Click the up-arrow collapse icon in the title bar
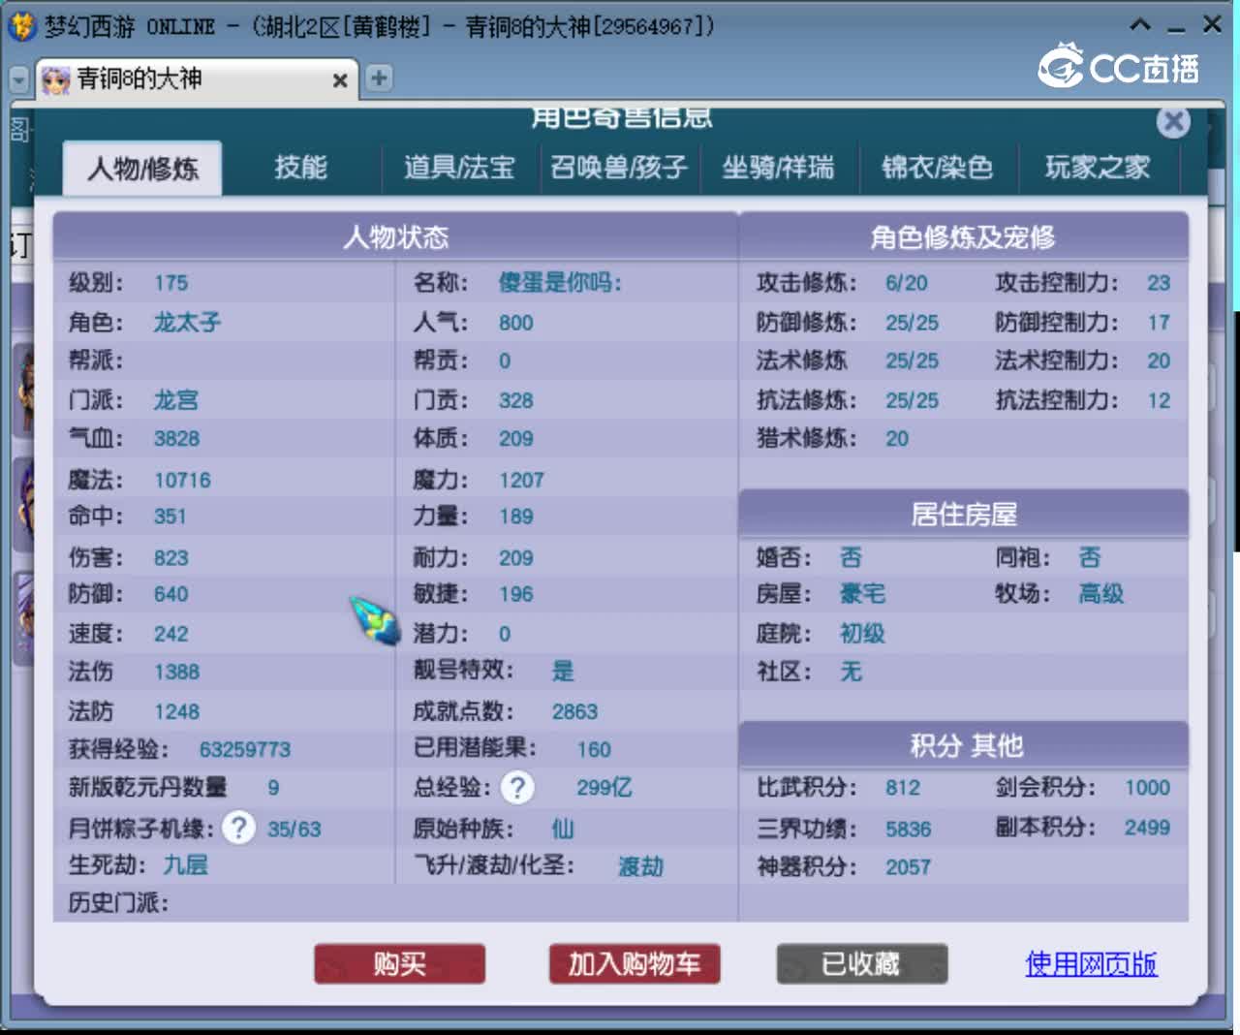Image resolution: width=1240 pixels, height=1035 pixels. (1141, 24)
